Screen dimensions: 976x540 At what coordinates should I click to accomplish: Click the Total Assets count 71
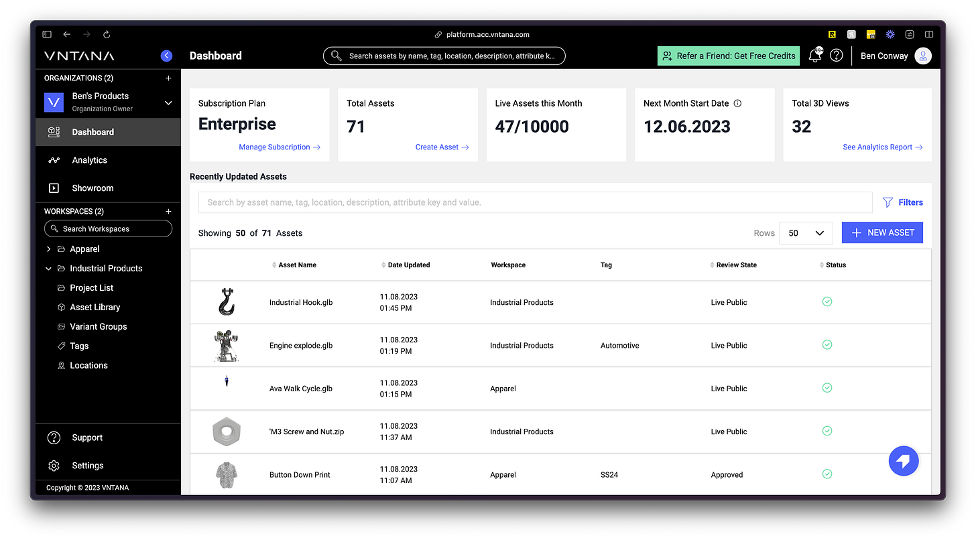356,127
